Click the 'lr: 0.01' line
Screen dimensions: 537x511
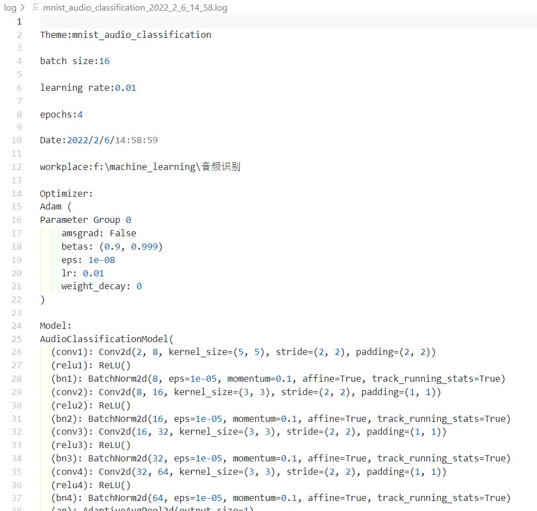click(82, 274)
